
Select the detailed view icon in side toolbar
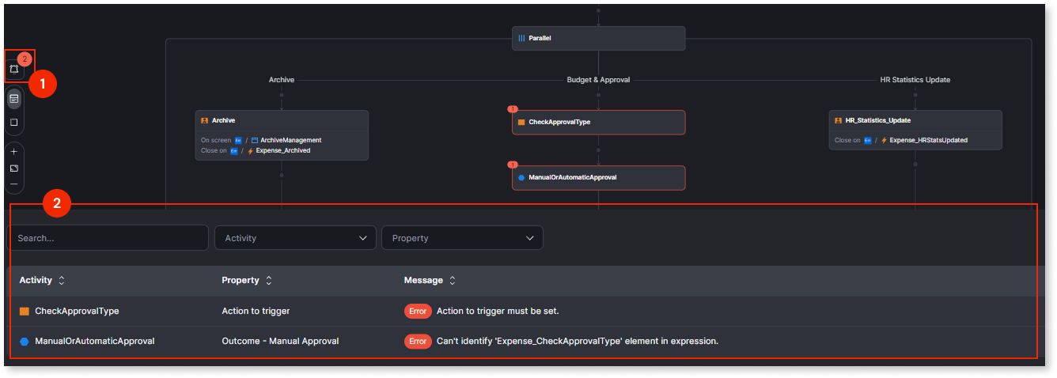coord(14,98)
